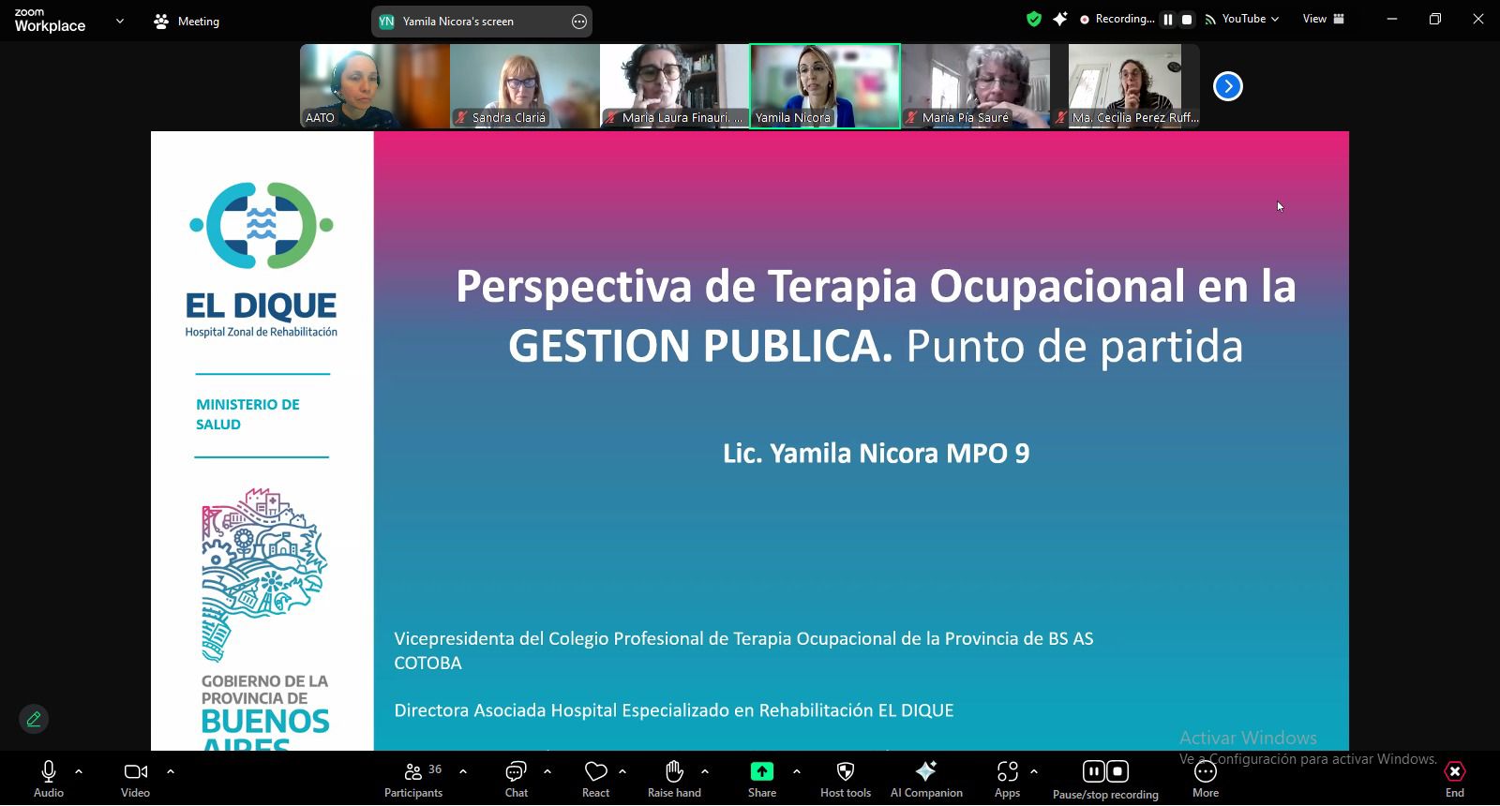The image size is (1500, 806).
Task: Expand video options arrow next to Video
Action: [171, 772]
